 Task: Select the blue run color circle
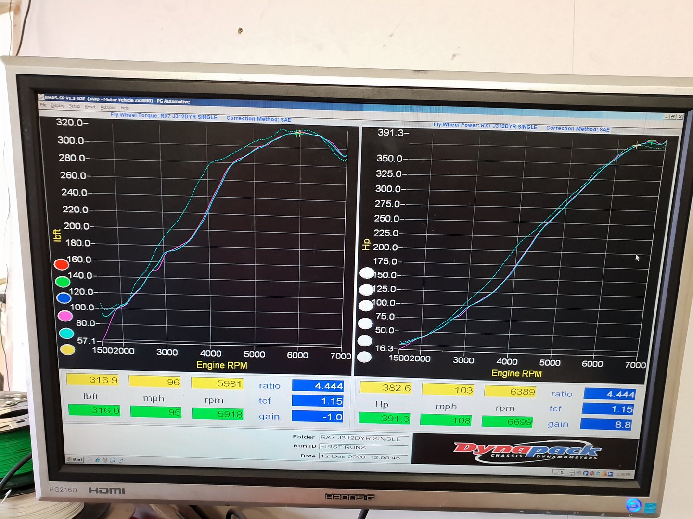(64, 298)
